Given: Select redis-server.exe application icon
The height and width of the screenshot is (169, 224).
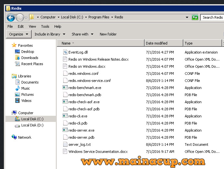Looking at the screenshot, I should click(x=65, y=130).
